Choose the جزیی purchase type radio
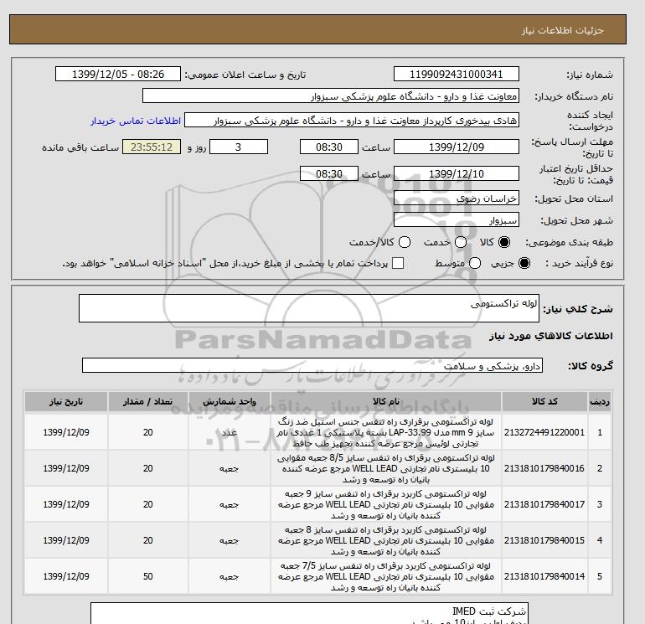 tap(524, 263)
